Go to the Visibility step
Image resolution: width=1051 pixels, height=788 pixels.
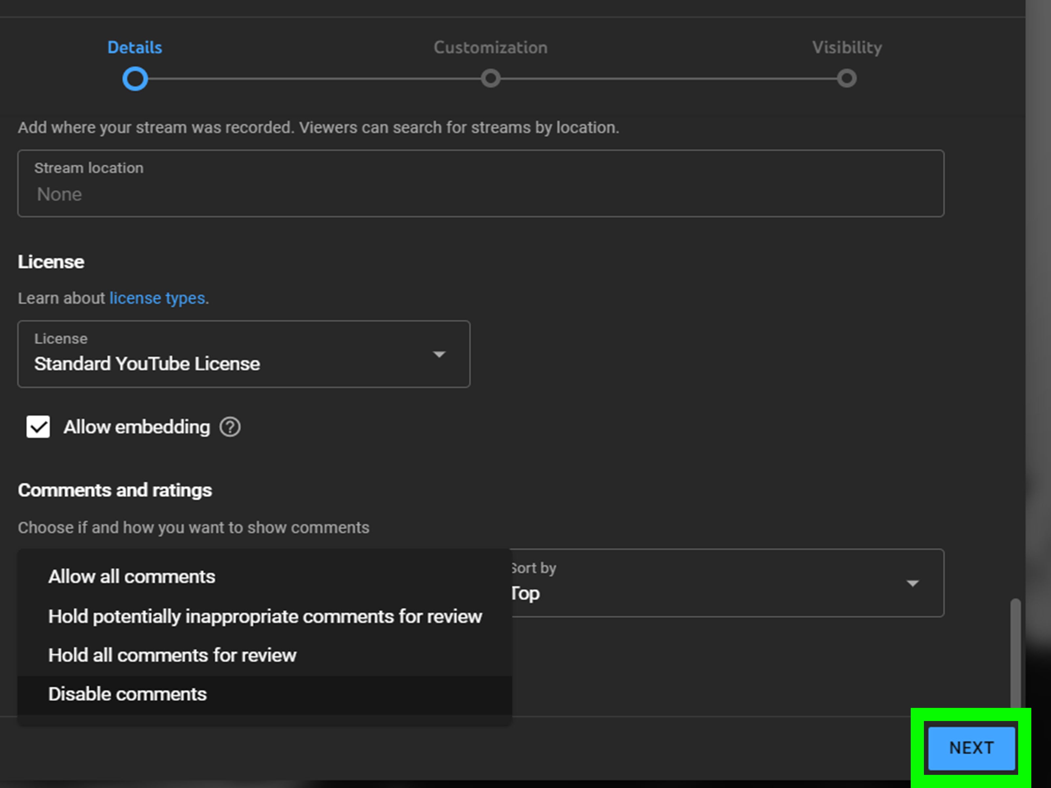(847, 48)
